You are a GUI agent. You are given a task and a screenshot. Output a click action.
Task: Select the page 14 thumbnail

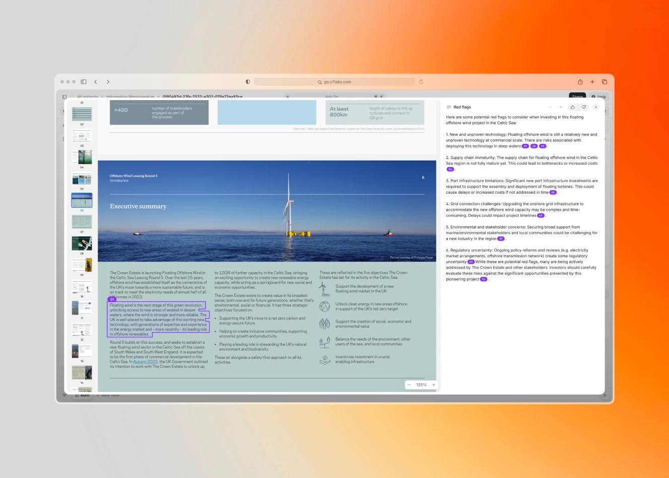[82, 373]
